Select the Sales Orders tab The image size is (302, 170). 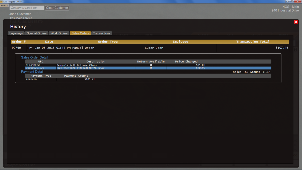pos(80,33)
